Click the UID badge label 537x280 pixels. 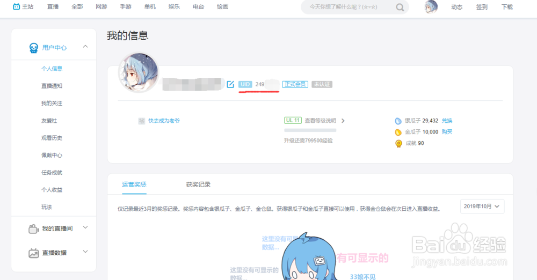(x=245, y=84)
